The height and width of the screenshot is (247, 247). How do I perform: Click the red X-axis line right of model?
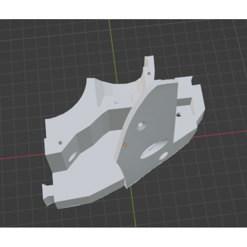(225, 134)
